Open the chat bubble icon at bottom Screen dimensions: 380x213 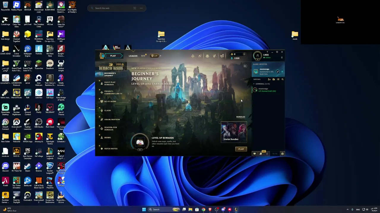click(254, 154)
